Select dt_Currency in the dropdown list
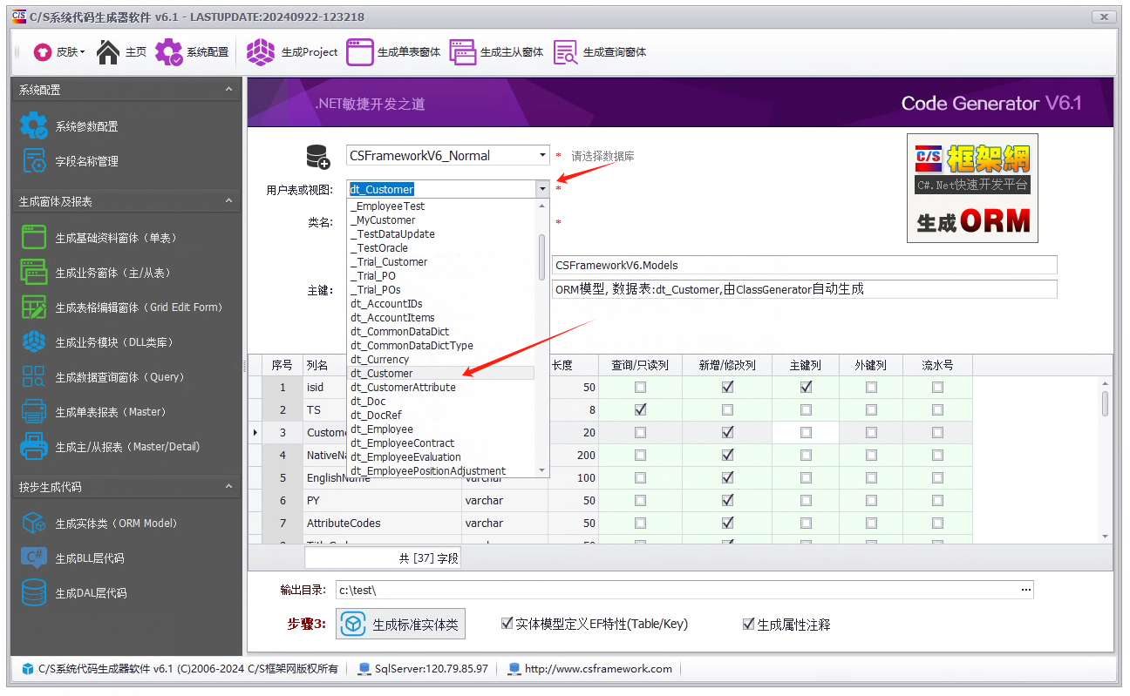 (x=441, y=359)
